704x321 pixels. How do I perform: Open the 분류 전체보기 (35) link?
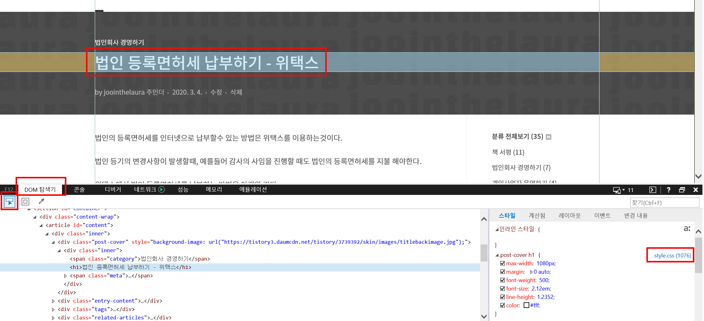coord(517,136)
